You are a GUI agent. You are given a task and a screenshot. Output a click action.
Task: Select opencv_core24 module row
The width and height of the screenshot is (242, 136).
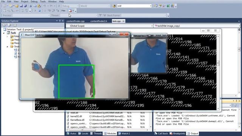click(109, 127)
